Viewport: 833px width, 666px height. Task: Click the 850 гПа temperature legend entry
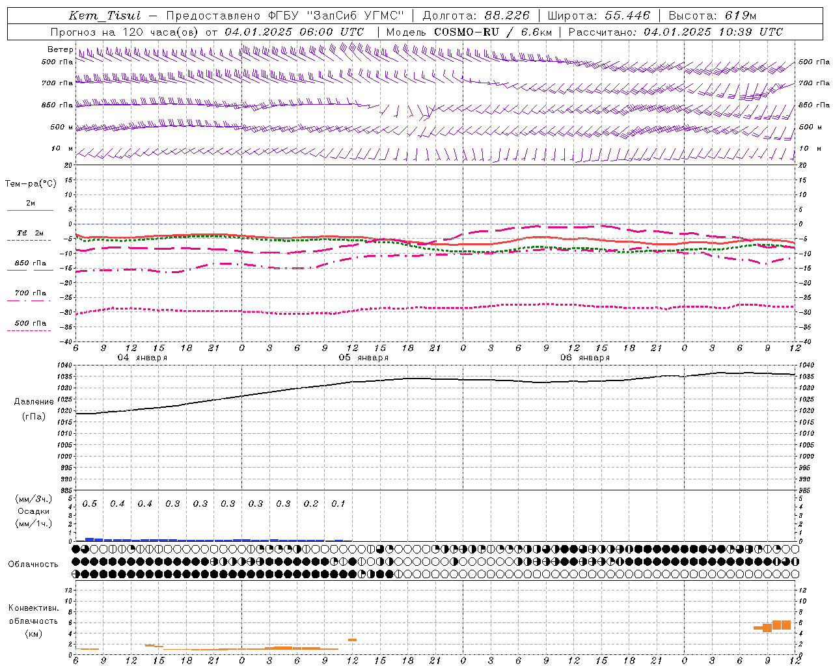[x=31, y=263]
